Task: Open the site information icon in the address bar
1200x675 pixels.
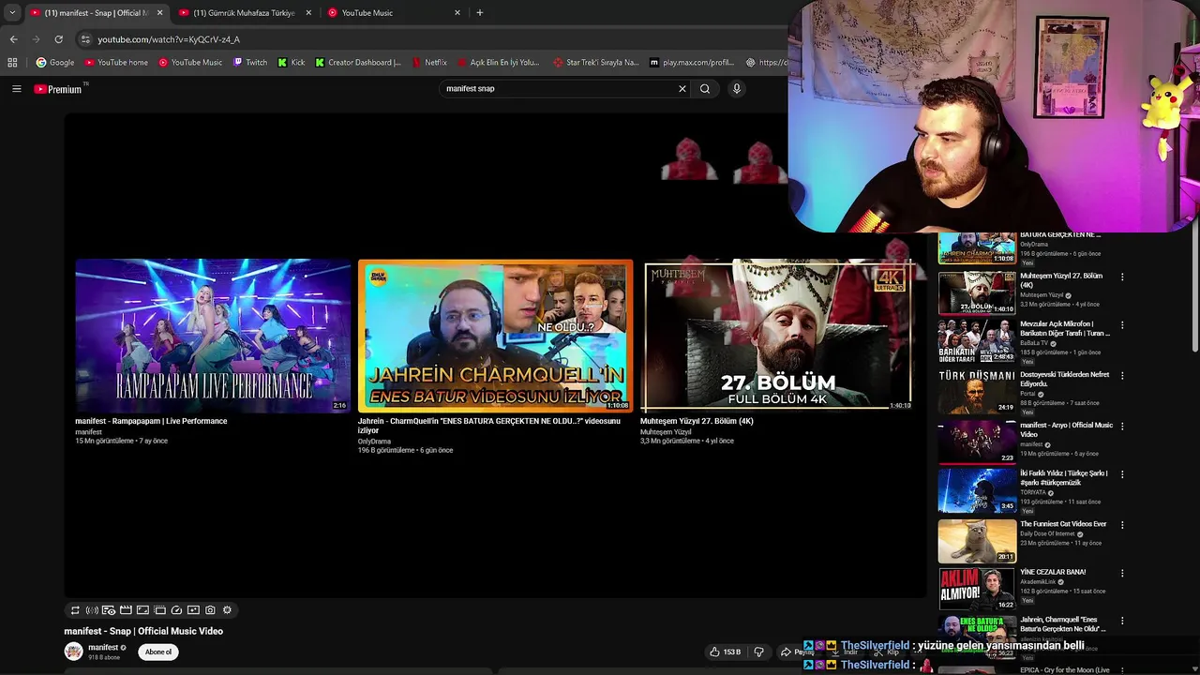Action: pos(85,39)
